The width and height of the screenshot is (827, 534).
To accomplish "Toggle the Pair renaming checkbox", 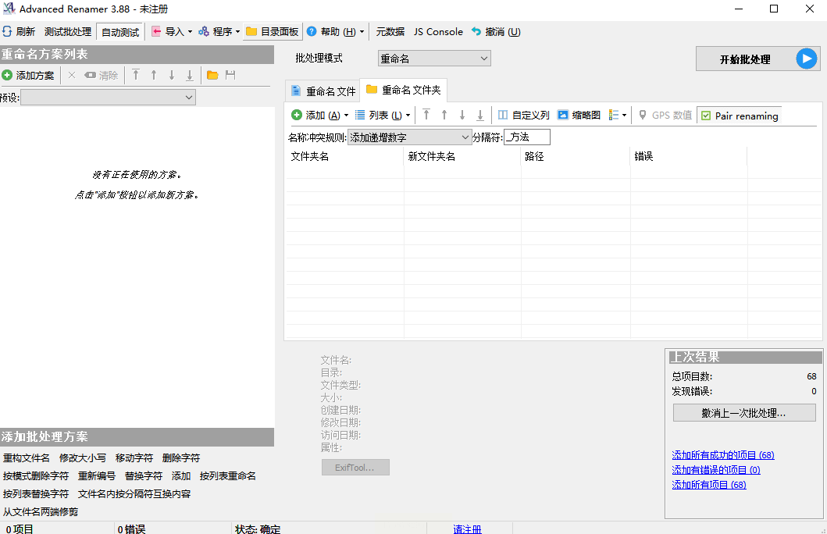I will click(x=706, y=116).
